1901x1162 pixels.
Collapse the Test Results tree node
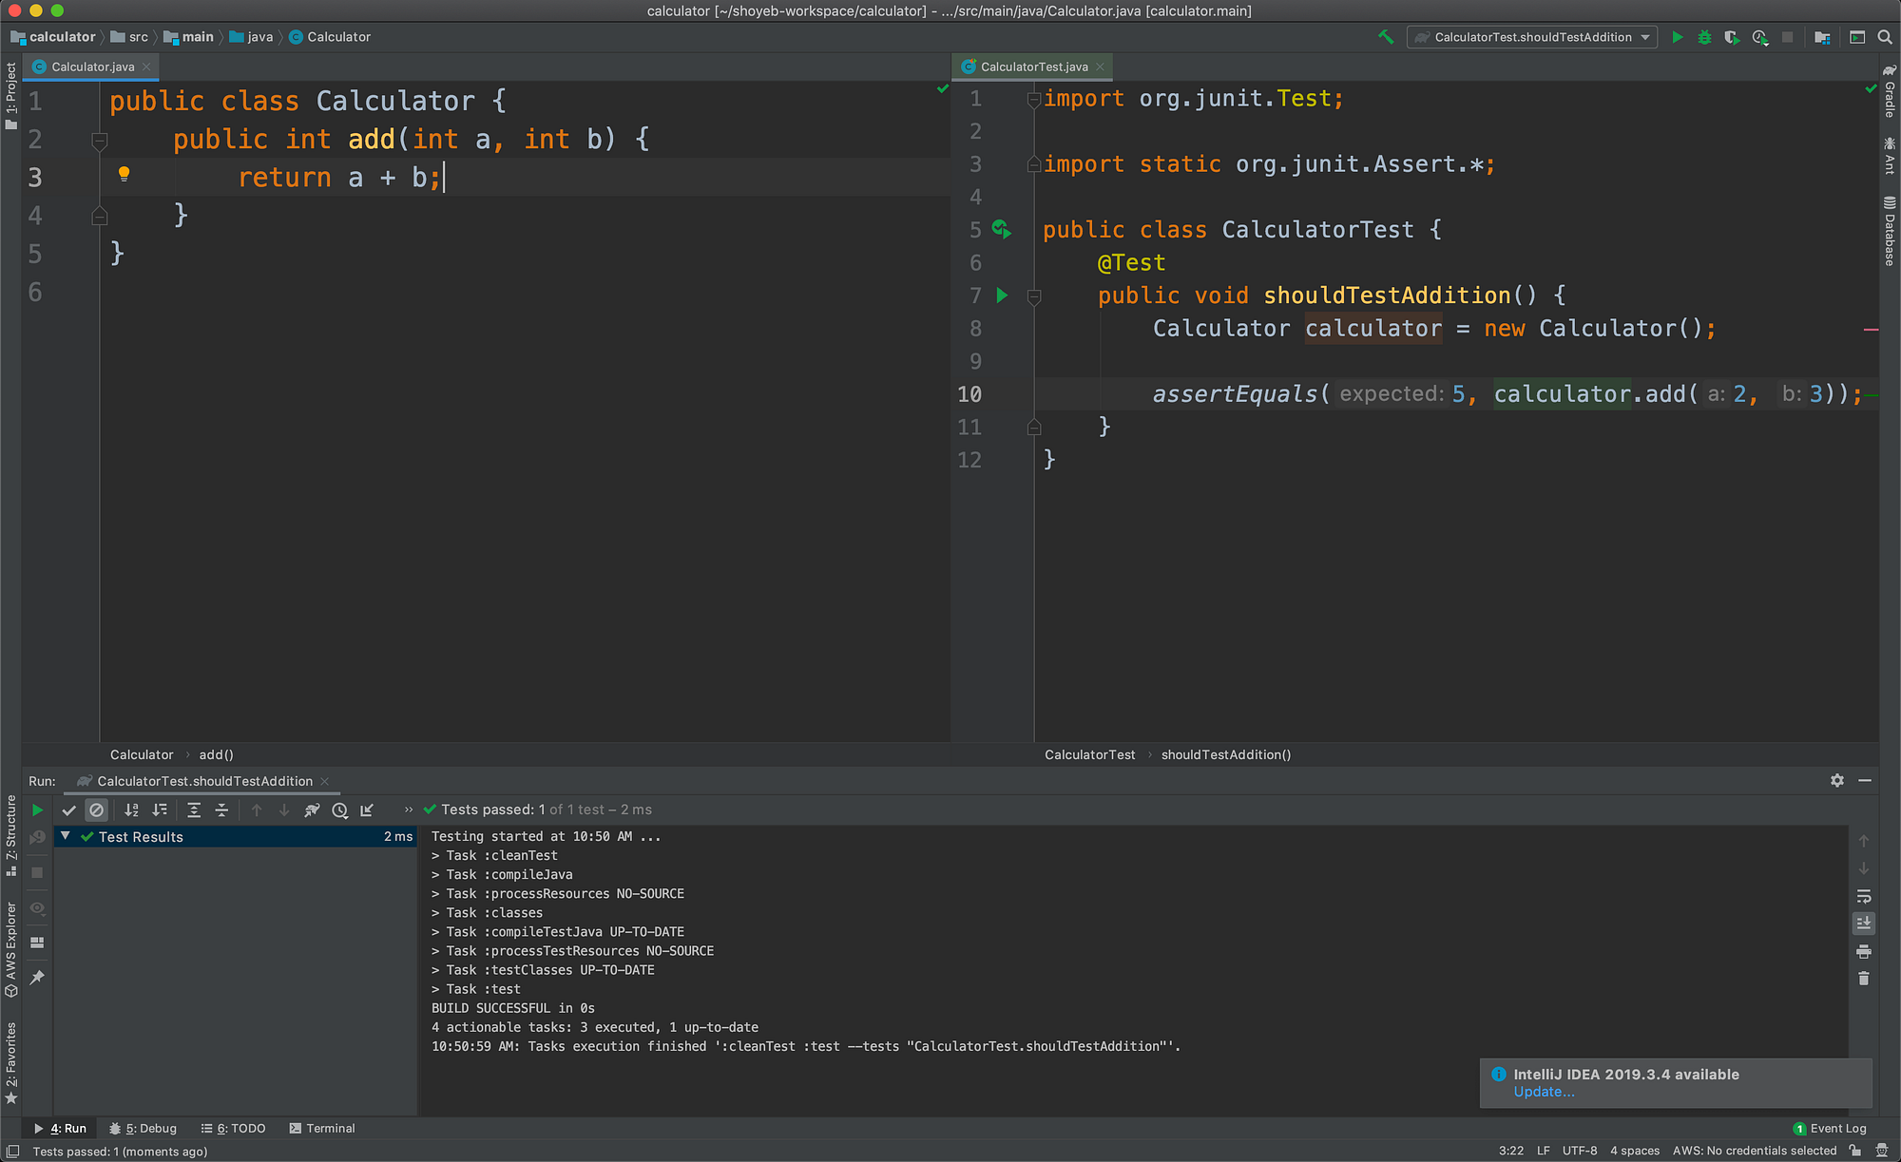64,836
